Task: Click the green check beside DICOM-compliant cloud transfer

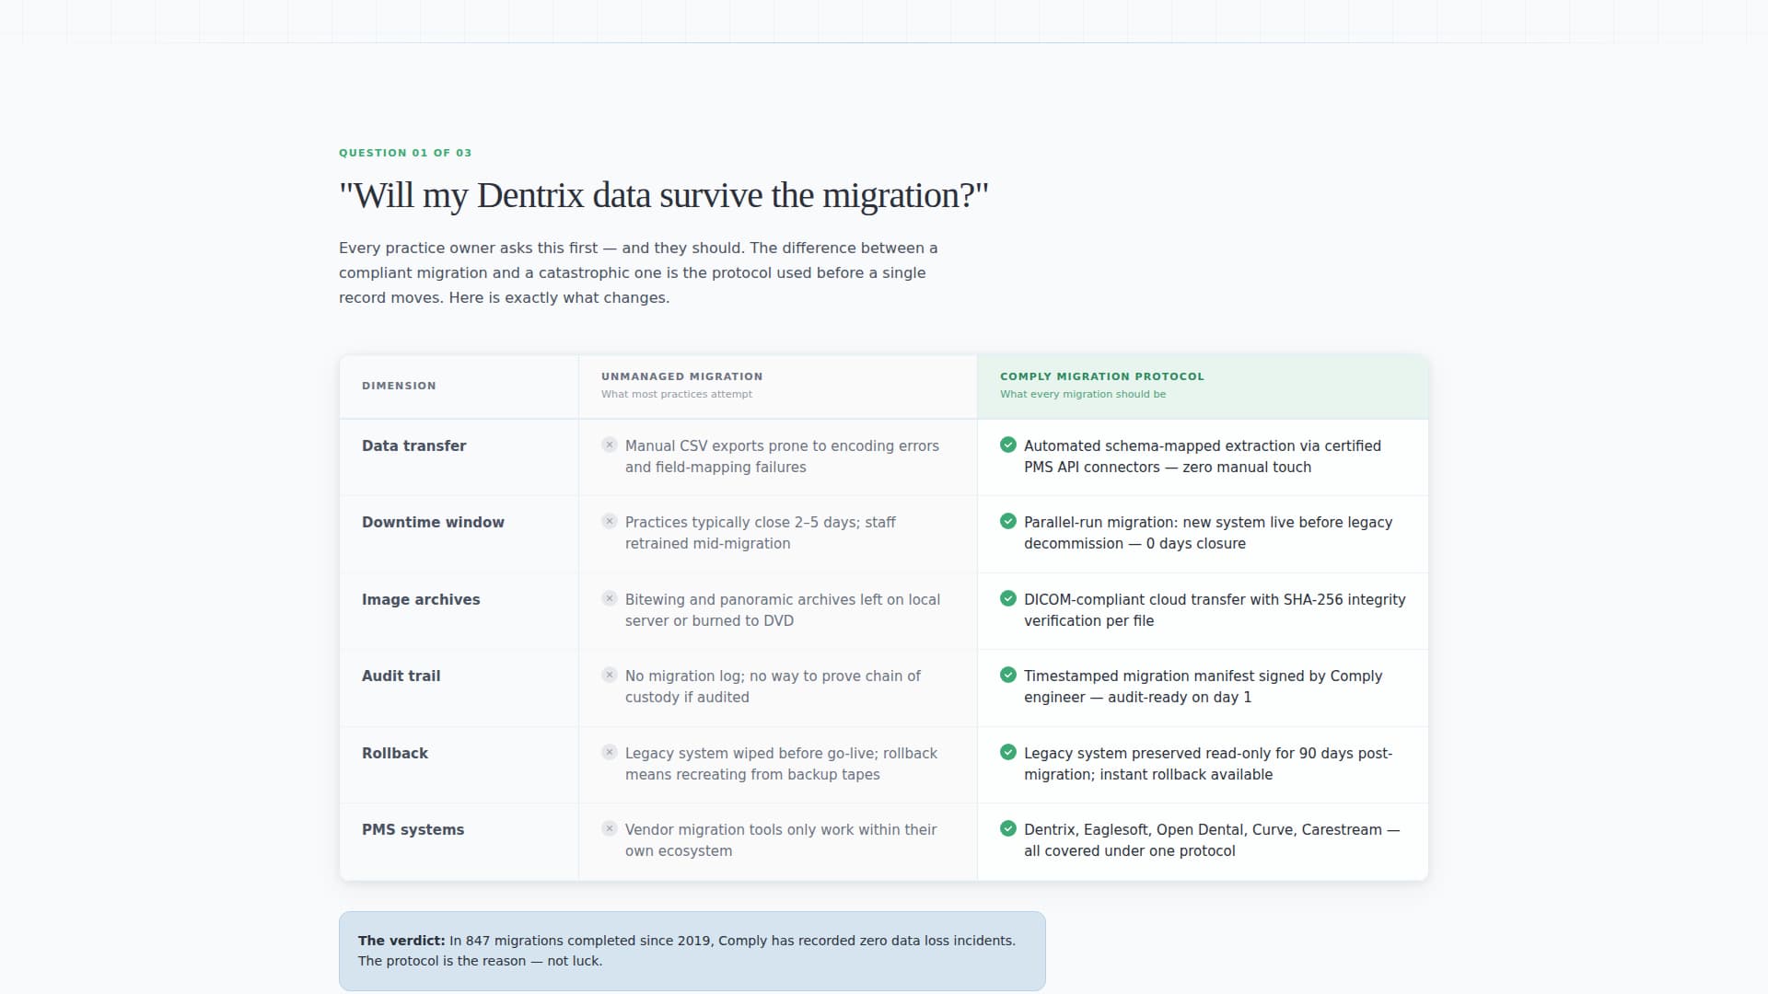Action: click(x=1008, y=598)
